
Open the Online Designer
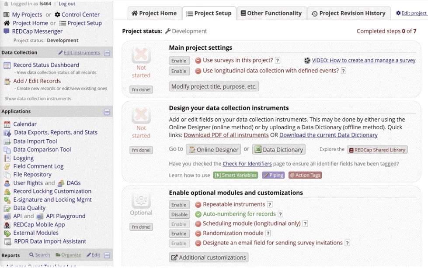pos(213,150)
